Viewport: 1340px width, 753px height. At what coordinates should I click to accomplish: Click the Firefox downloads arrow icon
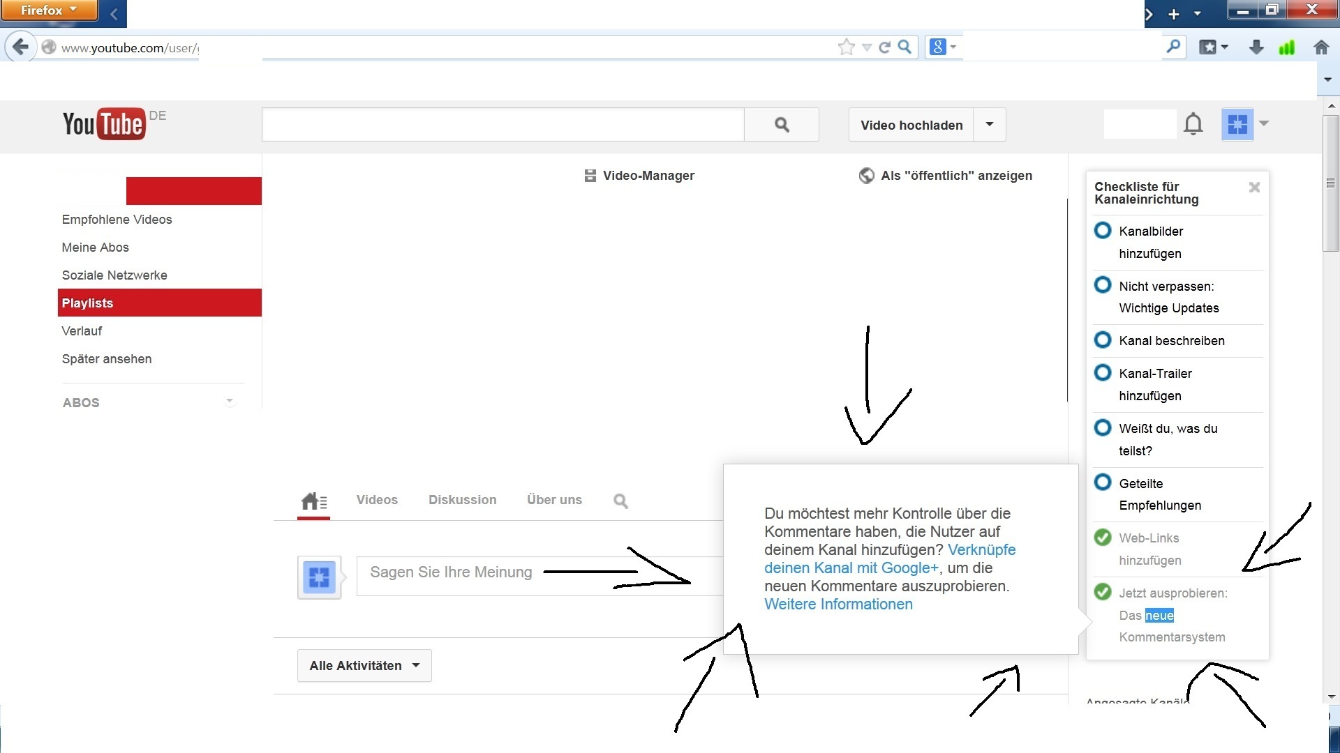click(1256, 47)
